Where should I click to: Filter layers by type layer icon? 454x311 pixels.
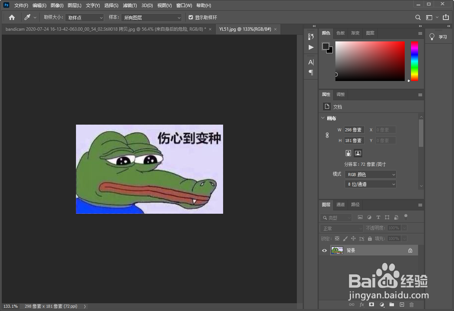pyautogui.click(x=378, y=217)
